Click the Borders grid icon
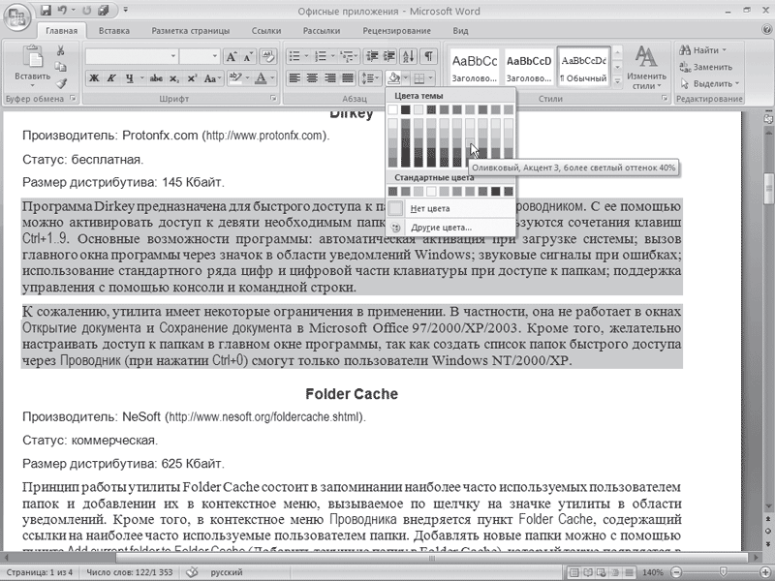This screenshot has width=775, height=581. (419, 78)
